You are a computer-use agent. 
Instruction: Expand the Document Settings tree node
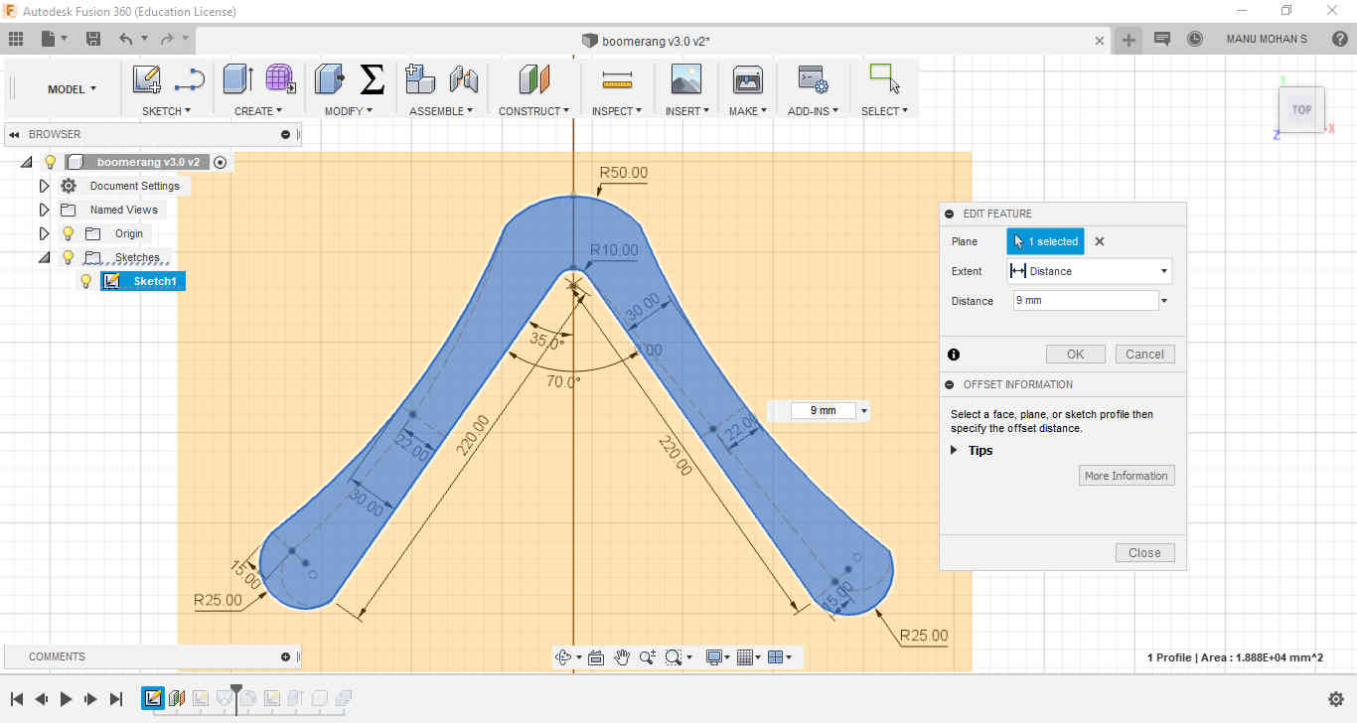click(x=44, y=186)
